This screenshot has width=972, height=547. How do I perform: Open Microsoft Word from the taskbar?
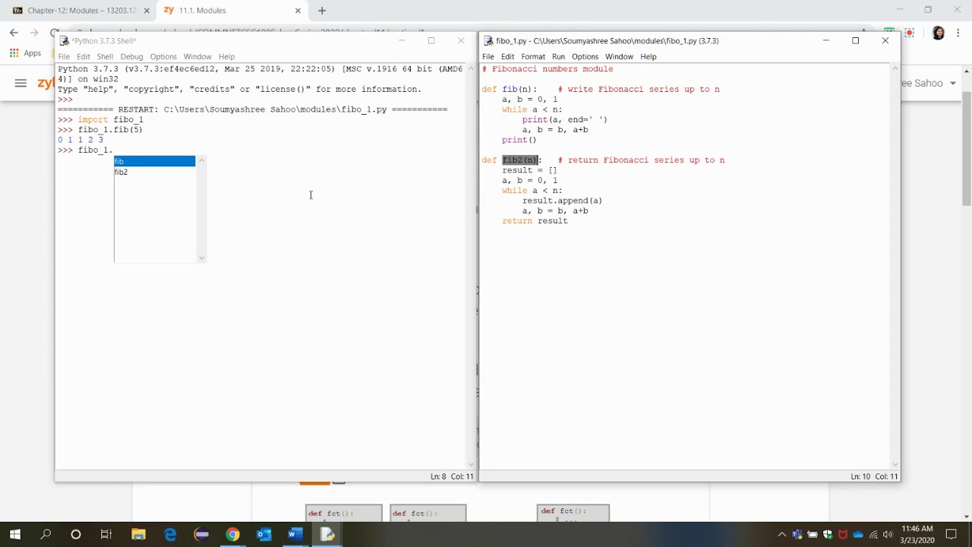tap(295, 535)
